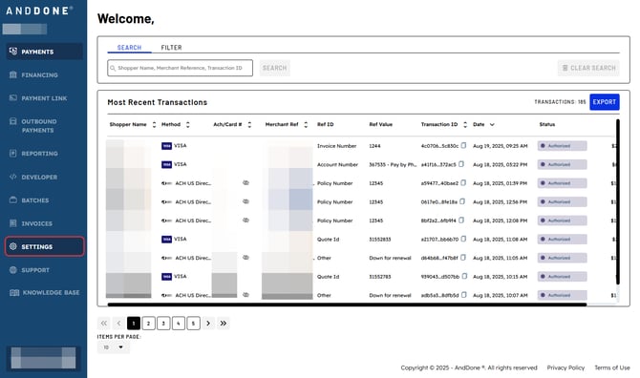This screenshot has width=640, height=378.
Task: Click Authorized status for Quote Id 31552833
Action: (562, 240)
